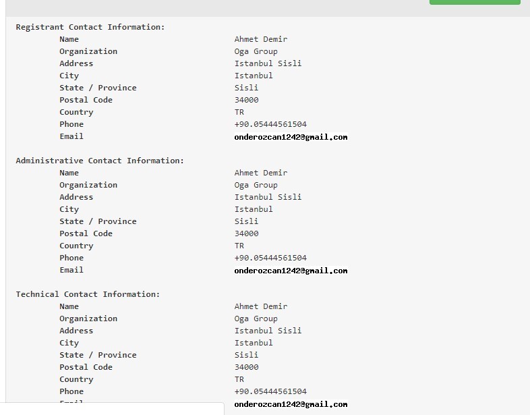
Task: Click the Administrative organization Oga Group
Action: pyautogui.click(x=256, y=185)
